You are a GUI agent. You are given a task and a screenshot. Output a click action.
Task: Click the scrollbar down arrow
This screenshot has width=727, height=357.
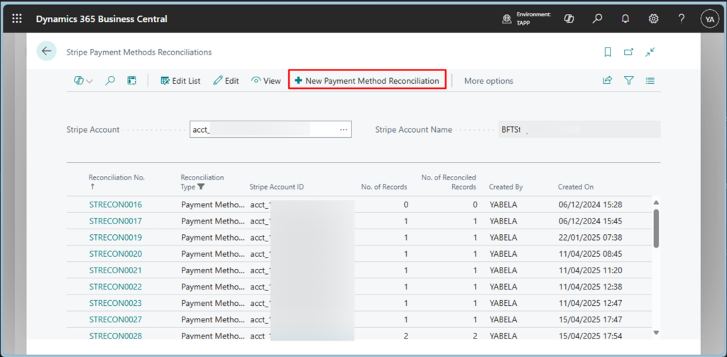pyautogui.click(x=655, y=332)
